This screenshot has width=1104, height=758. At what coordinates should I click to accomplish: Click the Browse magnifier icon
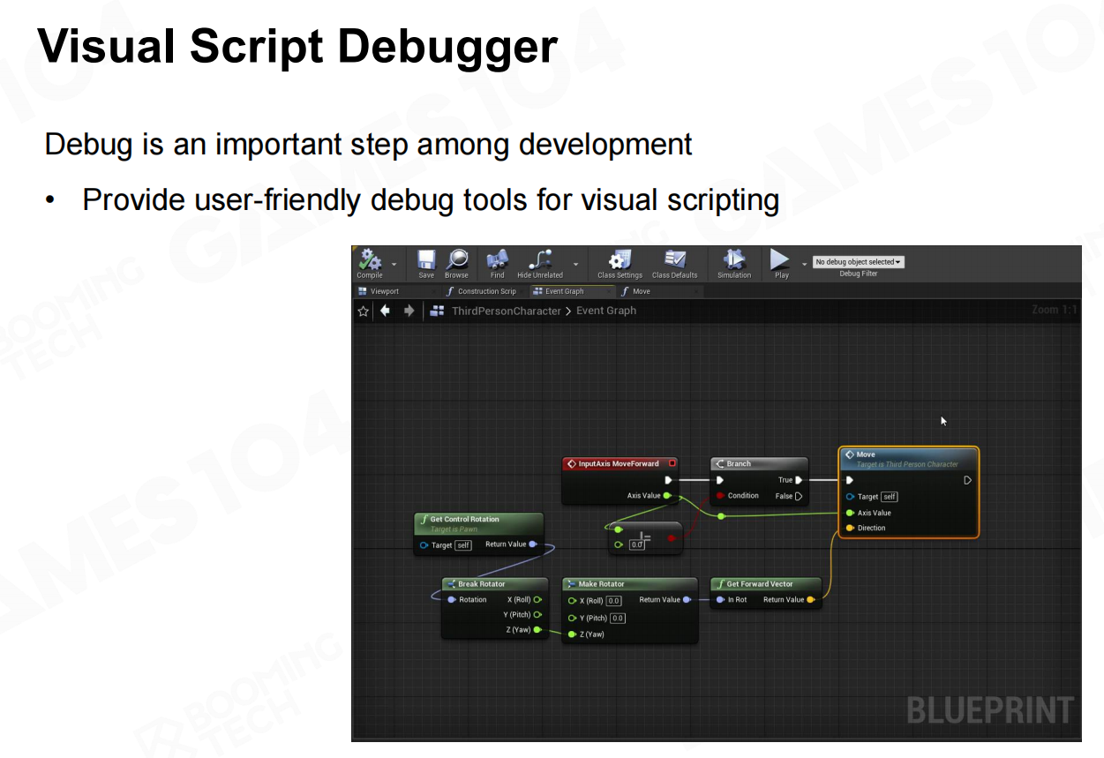click(456, 260)
